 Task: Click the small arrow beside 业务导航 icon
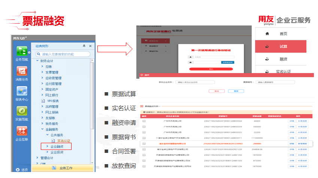[29, 52]
